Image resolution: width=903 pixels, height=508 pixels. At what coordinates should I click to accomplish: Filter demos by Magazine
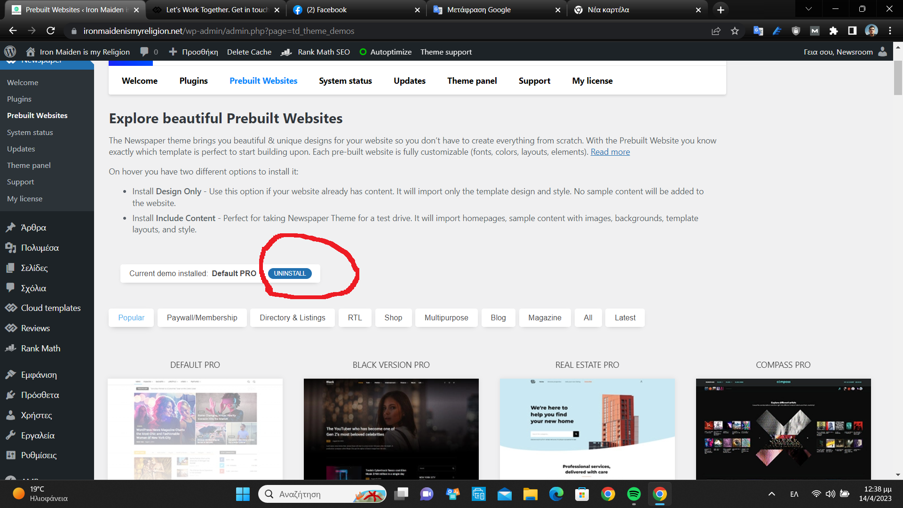[x=545, y=317]
